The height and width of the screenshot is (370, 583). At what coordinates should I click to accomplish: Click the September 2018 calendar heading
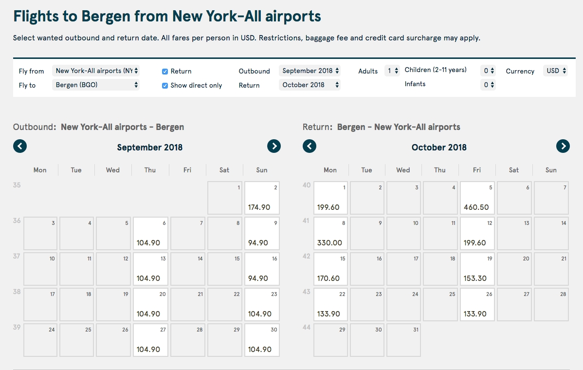pyautogui.click(x=150, y=147)
